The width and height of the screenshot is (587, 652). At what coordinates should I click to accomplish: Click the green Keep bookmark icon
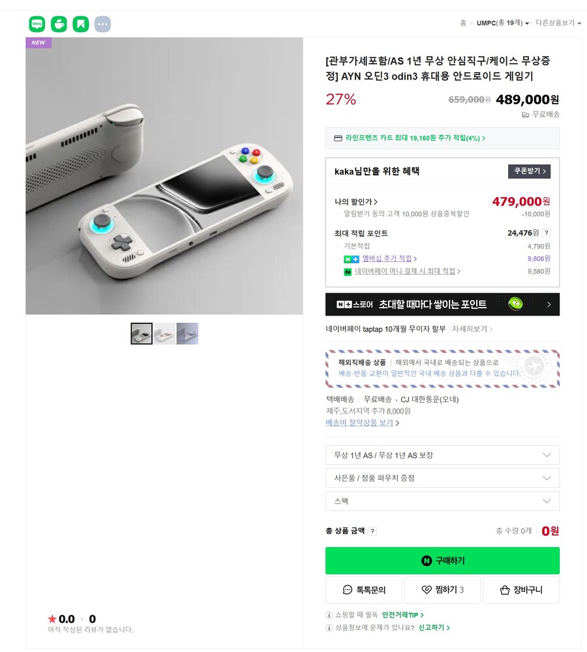click(x=81, y=24)
